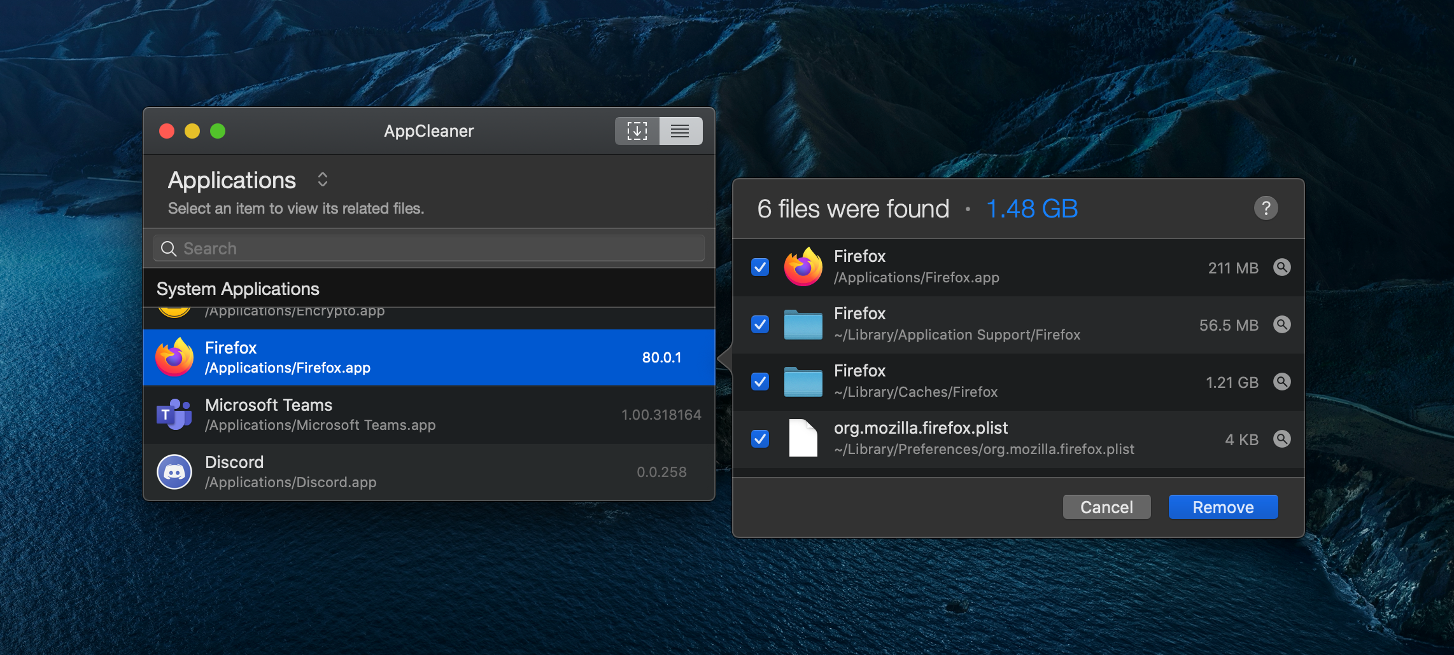Click the 211 MB size value
The height and width of the screenshot is (655, 1454).
1233,268
